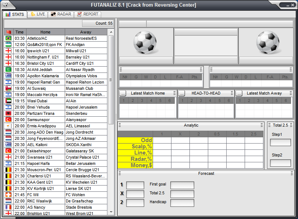Select the Stade Brestois away cell
298x219 pixels.
(x=86, y=207)
